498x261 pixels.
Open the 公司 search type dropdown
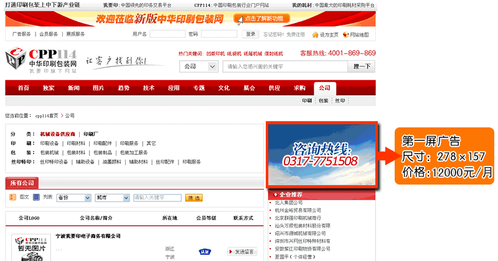pyautogui.click(x=199, y=66)
